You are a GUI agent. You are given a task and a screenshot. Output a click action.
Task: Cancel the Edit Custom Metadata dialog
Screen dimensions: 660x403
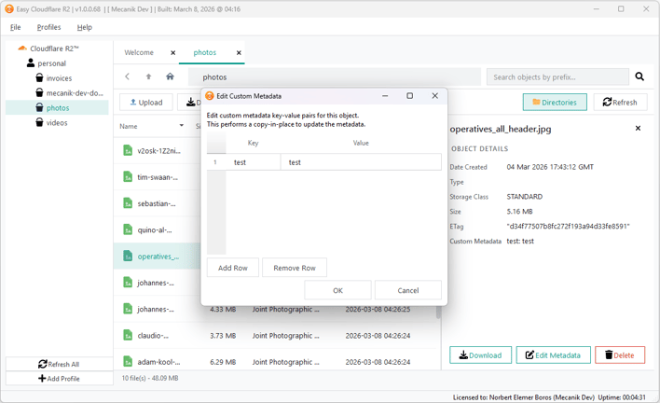[x=408, y=290]
